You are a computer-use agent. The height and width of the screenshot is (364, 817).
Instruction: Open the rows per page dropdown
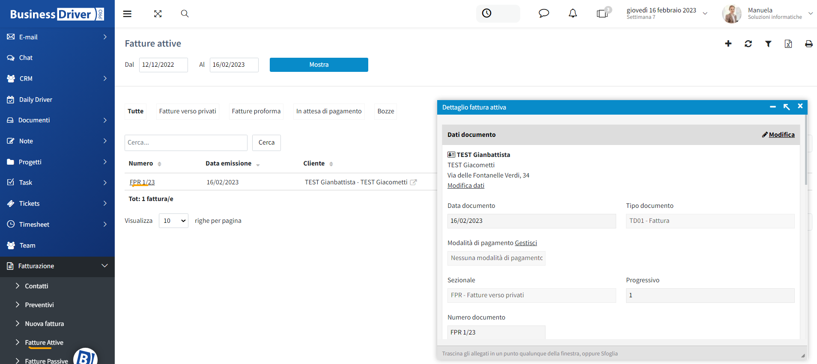tap(173, 221)
